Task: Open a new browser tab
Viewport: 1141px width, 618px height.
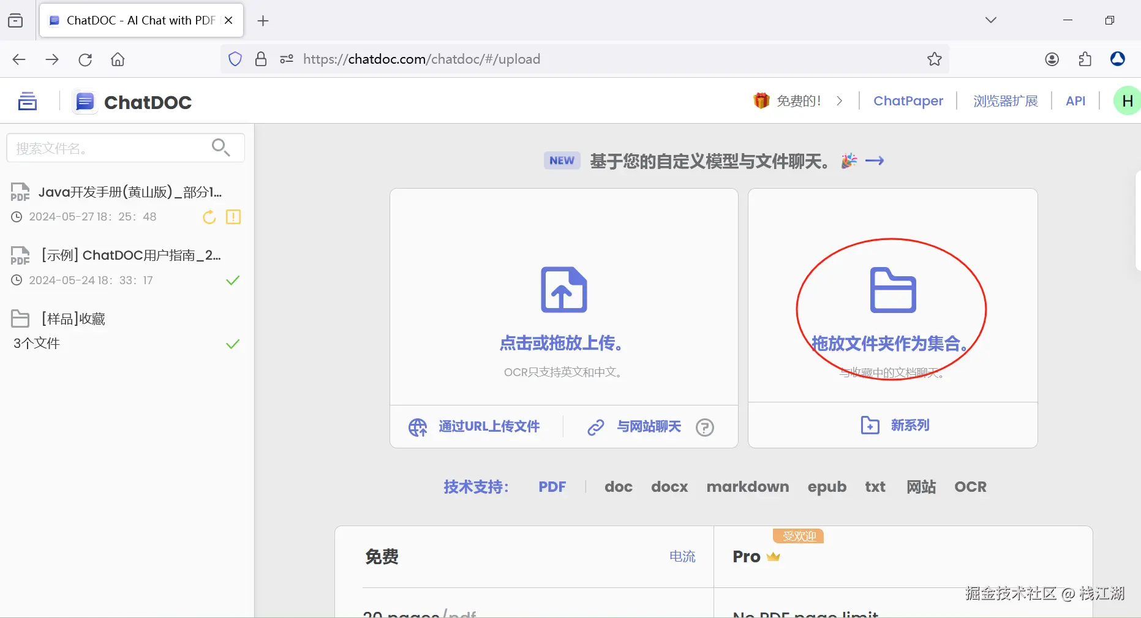Action: coord(263,21)
